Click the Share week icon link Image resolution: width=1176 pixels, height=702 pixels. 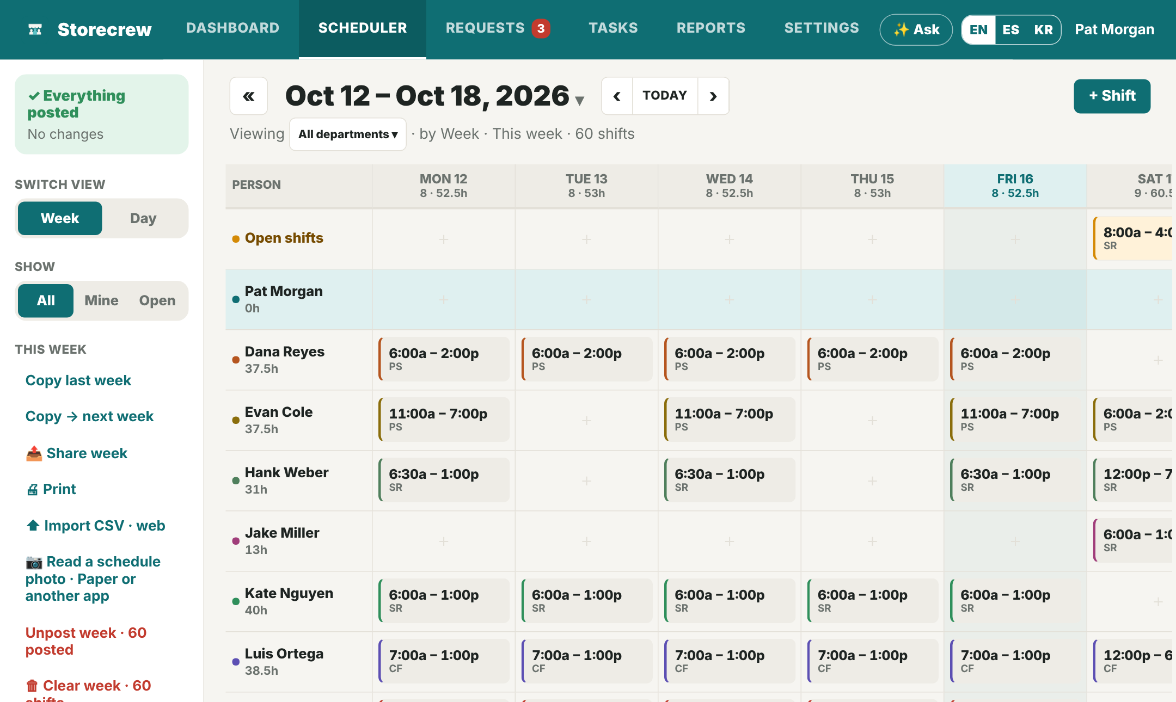[x=76, y=453]
